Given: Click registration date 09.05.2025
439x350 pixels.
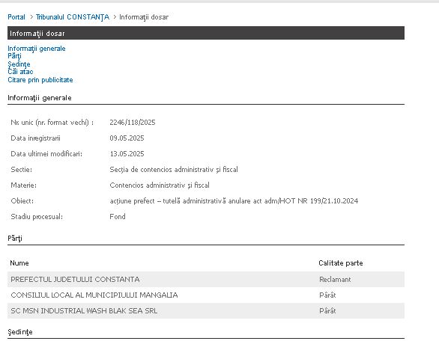Looking at the screenshot, I should pyautogui.click(x=127, y=138).
